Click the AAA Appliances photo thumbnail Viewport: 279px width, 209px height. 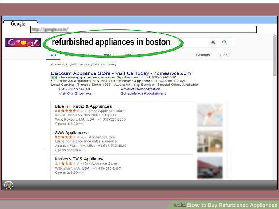210,142
